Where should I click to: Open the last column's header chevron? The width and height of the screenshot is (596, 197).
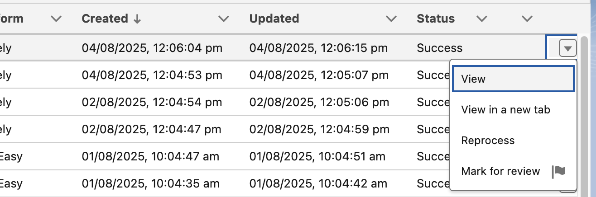tap(526, 19)
